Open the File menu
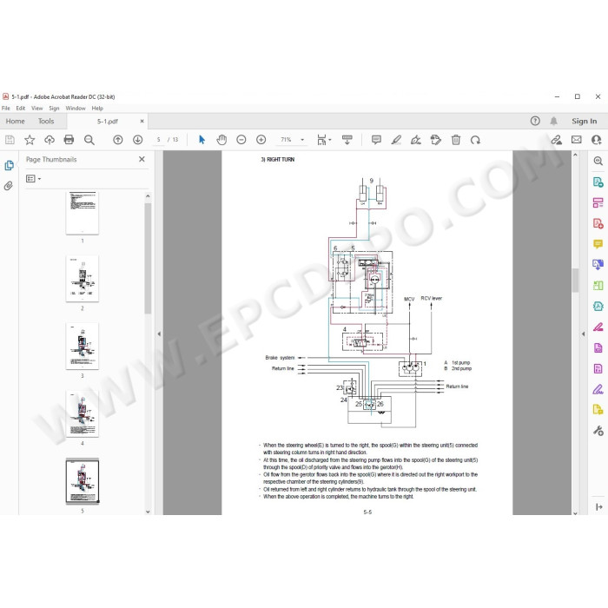The height and width of the screenshot is (608, 608). click(x=6, y=109)
